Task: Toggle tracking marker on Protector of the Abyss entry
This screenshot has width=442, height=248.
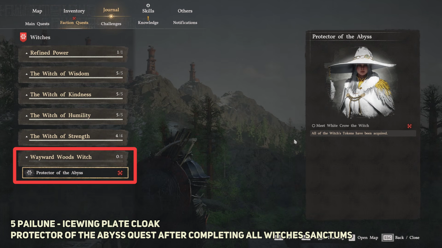Action: (x=120, y=173)
